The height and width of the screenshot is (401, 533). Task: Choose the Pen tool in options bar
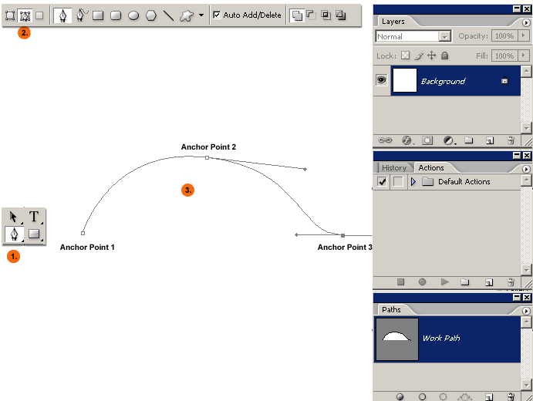[x=62, y=15]
